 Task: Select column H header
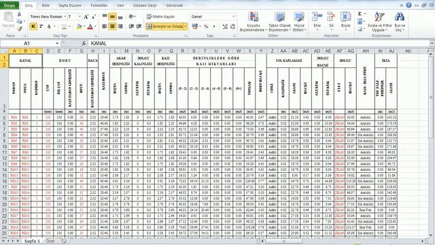coord(92,51)
